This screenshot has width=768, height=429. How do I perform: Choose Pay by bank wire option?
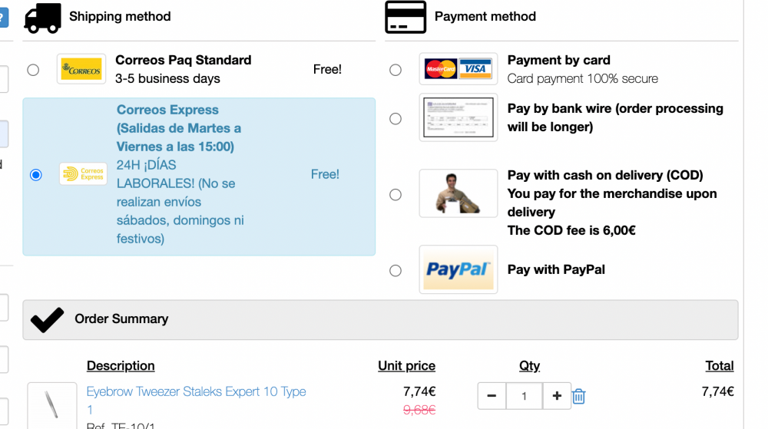(x=396, y=118)
